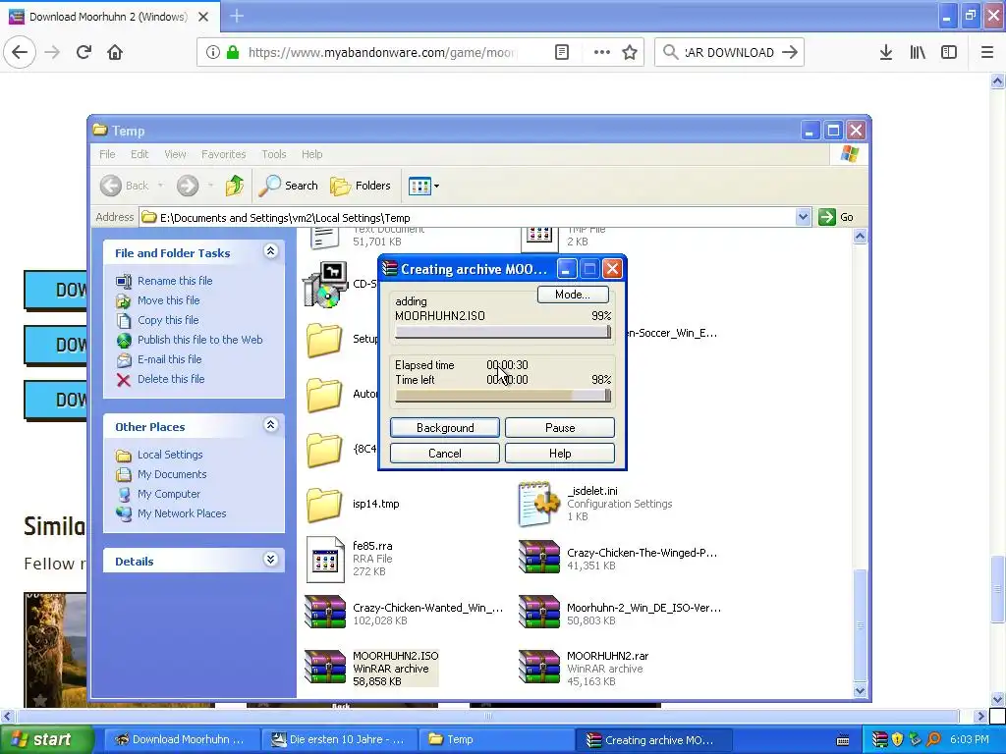
Task: Click Help in the WinRAR dialog
Action: [x=559, y=454]
